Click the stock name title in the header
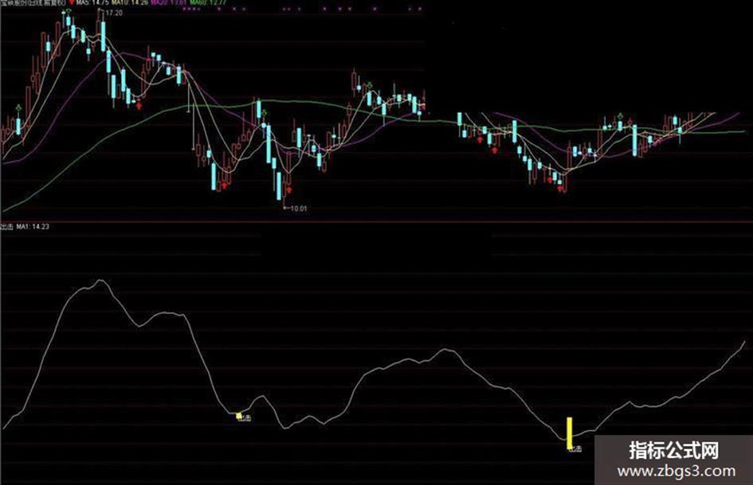This screenshot has width=753, height=485. coord(33,2)
